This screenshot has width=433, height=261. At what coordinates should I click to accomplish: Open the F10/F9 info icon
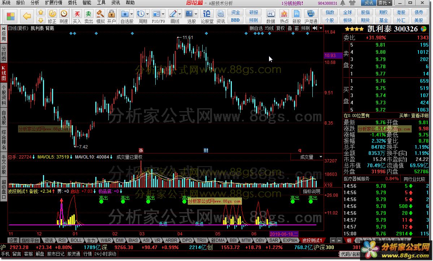(x=156, y=13)
